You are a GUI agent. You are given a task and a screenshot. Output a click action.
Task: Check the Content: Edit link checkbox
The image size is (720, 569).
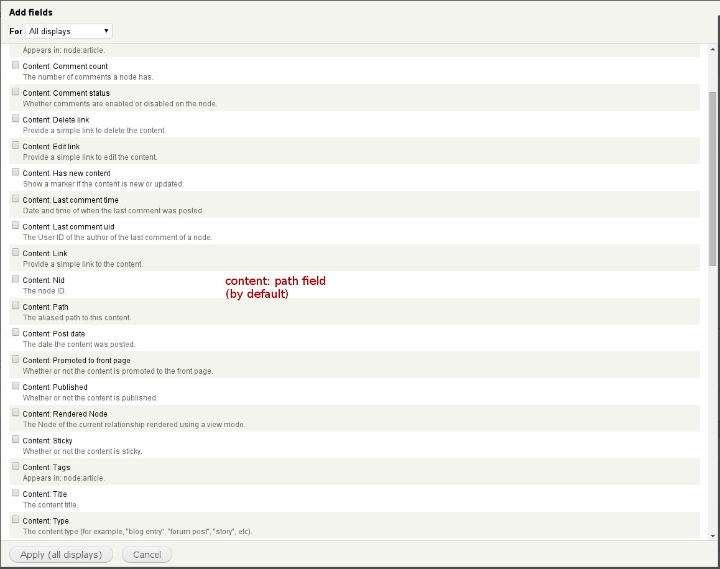pos(16,144)
